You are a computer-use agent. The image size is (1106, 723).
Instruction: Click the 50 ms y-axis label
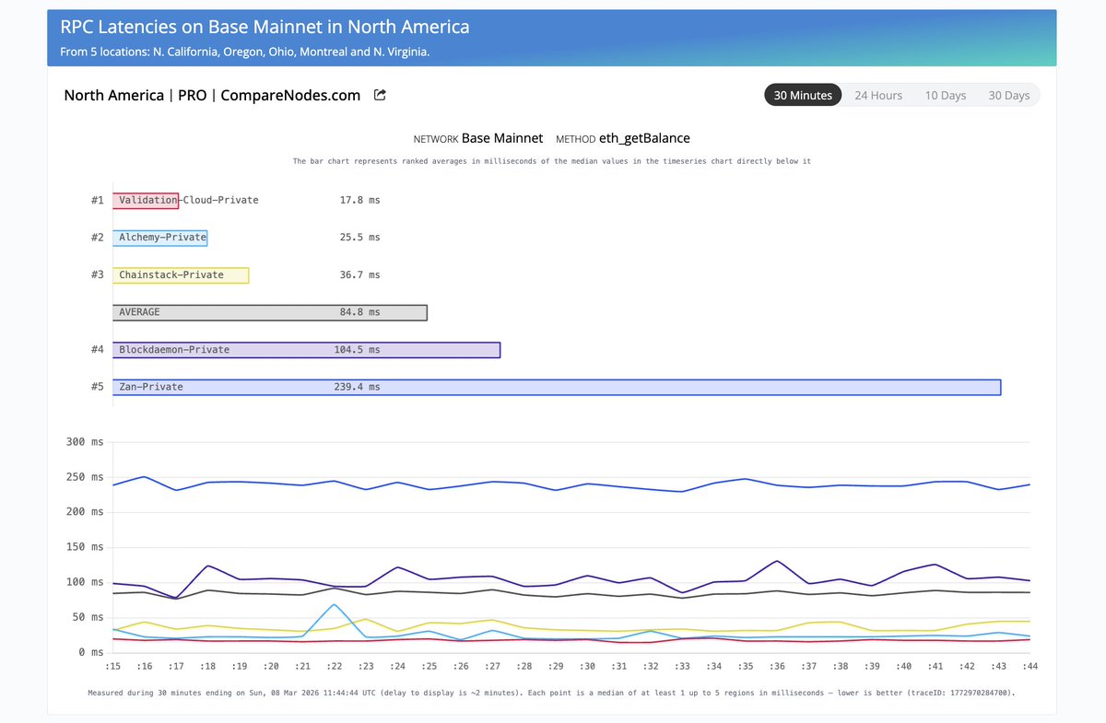point(88,617)
